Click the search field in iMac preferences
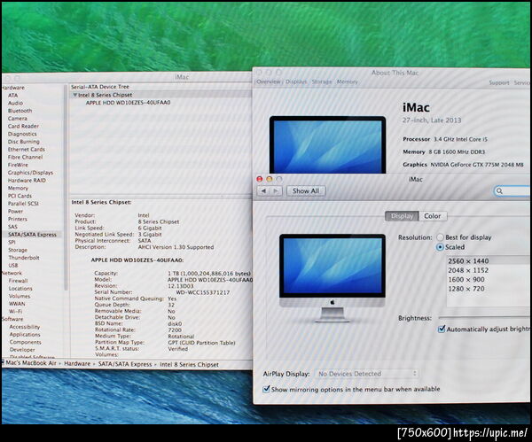Screen dimensions: 532x442 pyautogui.click(x=512, y=190)
